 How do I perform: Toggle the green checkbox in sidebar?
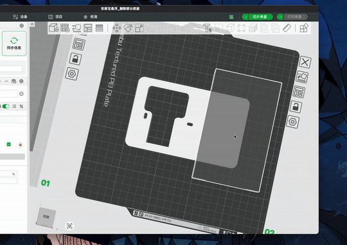click(x=9, y=144)
